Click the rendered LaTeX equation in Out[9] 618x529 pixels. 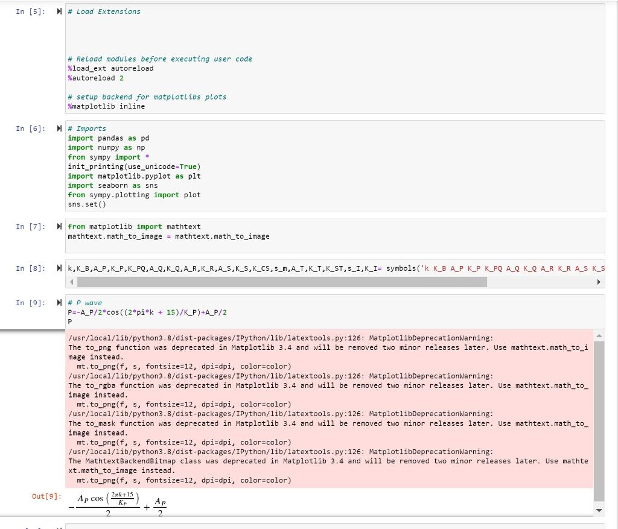[x=118, y=502]
